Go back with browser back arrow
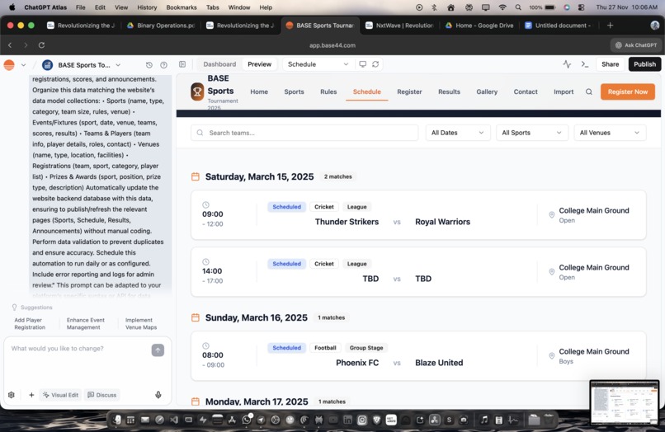The height and width of the screenshot is (432, 665). [10, 45]
